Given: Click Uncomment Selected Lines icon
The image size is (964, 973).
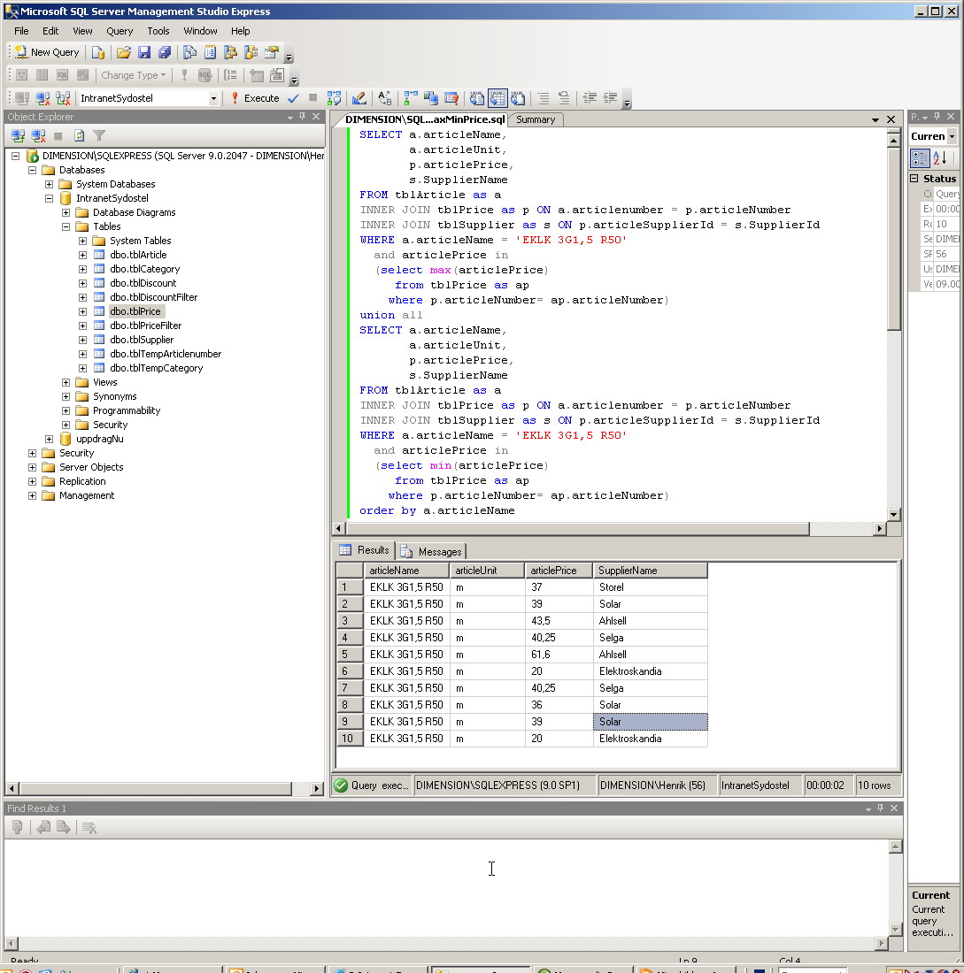Looking at the screenshot, I should [564, 98].
